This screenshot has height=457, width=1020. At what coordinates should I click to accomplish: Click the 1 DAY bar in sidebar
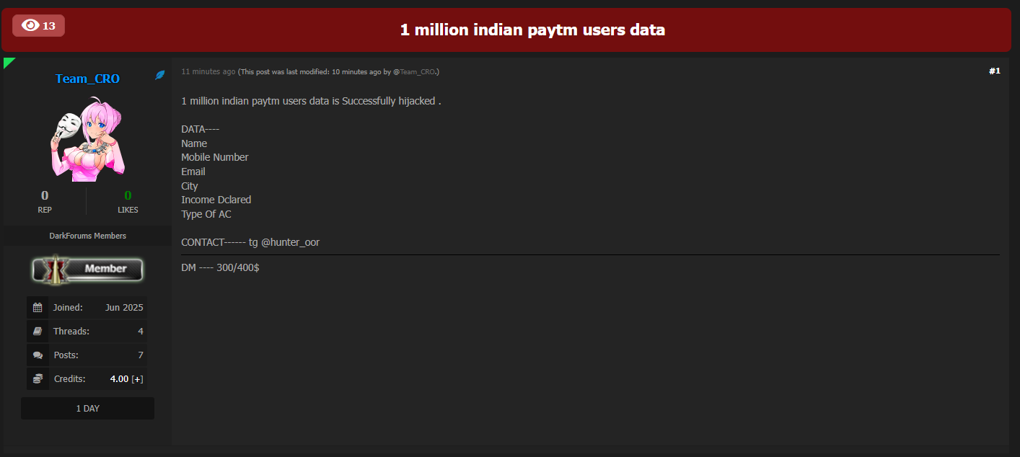point(87,409)
